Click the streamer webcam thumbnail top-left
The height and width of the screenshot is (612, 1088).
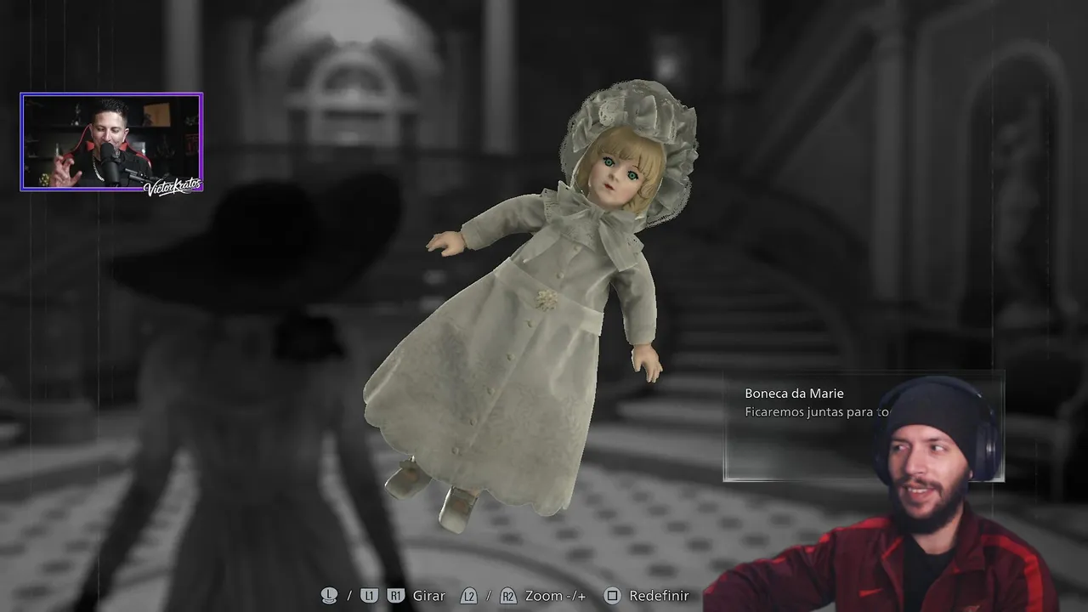(111, 142)
